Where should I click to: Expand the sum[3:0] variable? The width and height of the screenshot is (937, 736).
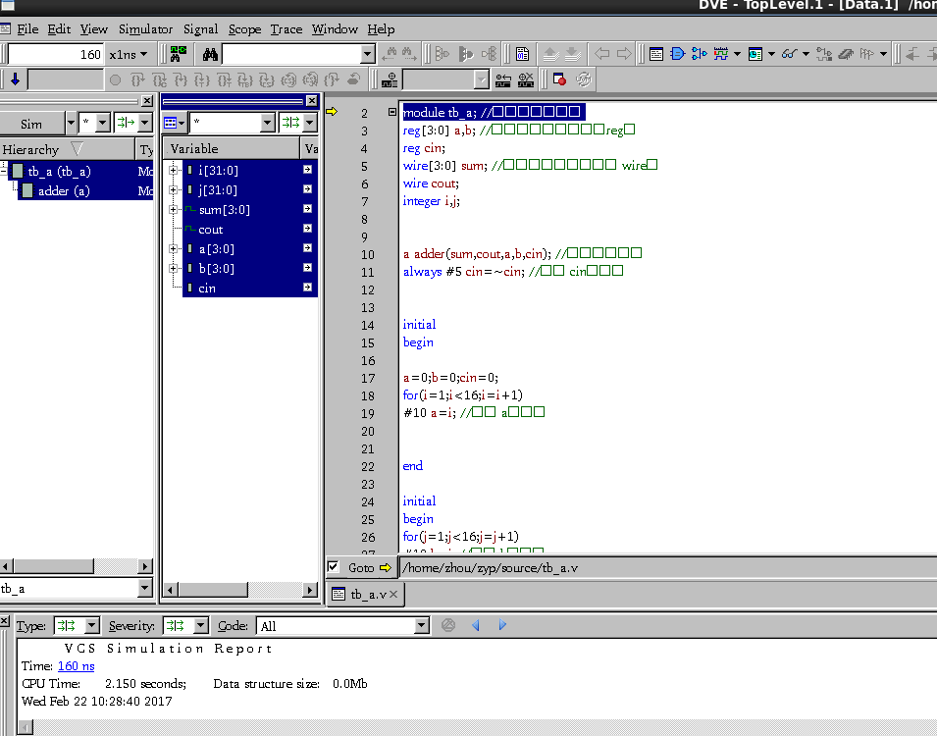174,210
